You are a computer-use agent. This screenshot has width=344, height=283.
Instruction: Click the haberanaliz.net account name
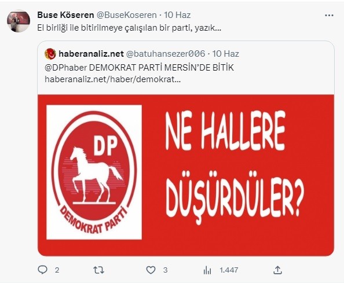coord(91,54)
